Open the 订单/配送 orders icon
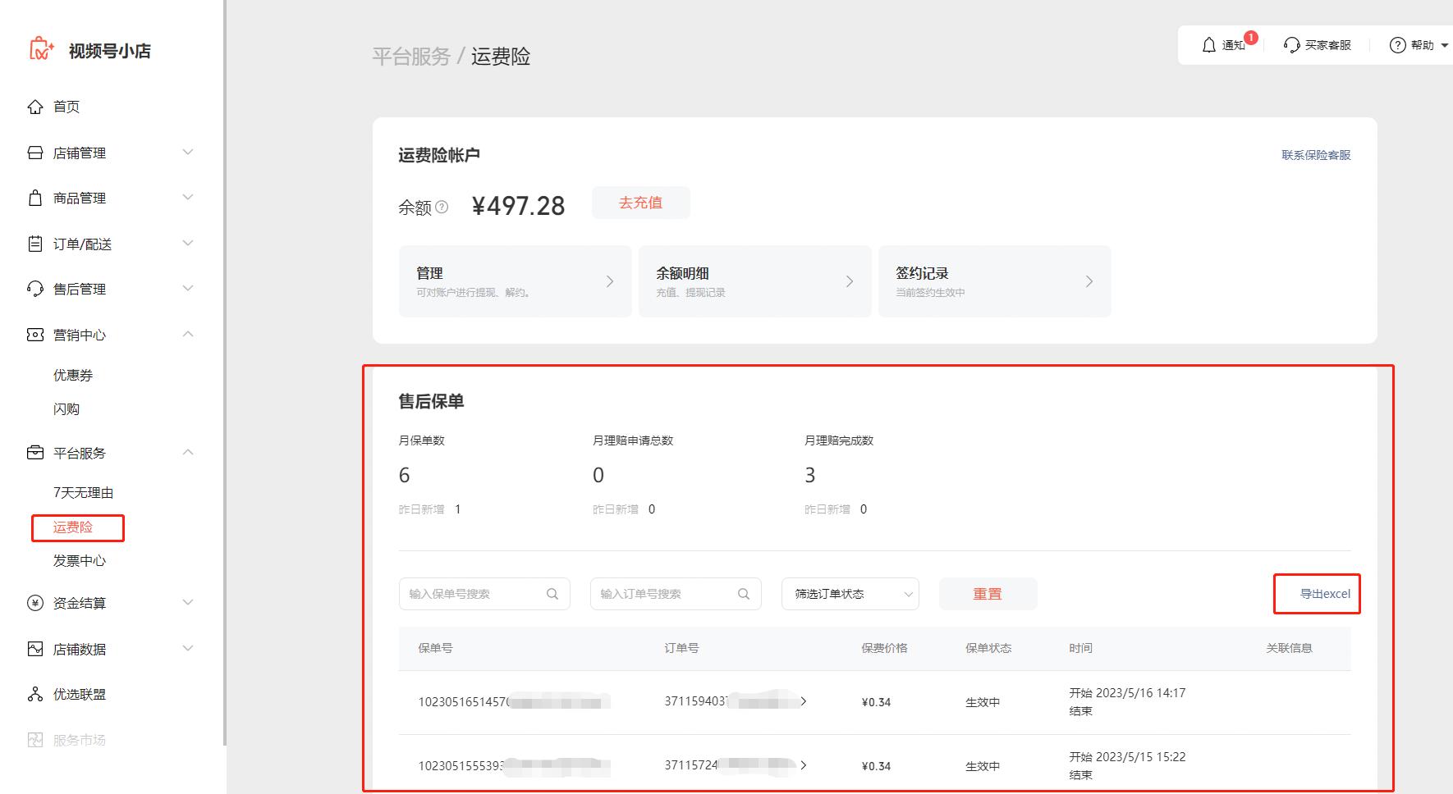This screenshot has height=794, width=1453. tap(34, 243)
